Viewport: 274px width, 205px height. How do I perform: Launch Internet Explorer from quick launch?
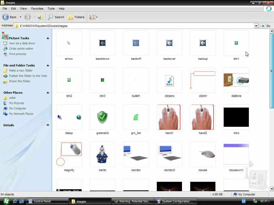point(15,201)
